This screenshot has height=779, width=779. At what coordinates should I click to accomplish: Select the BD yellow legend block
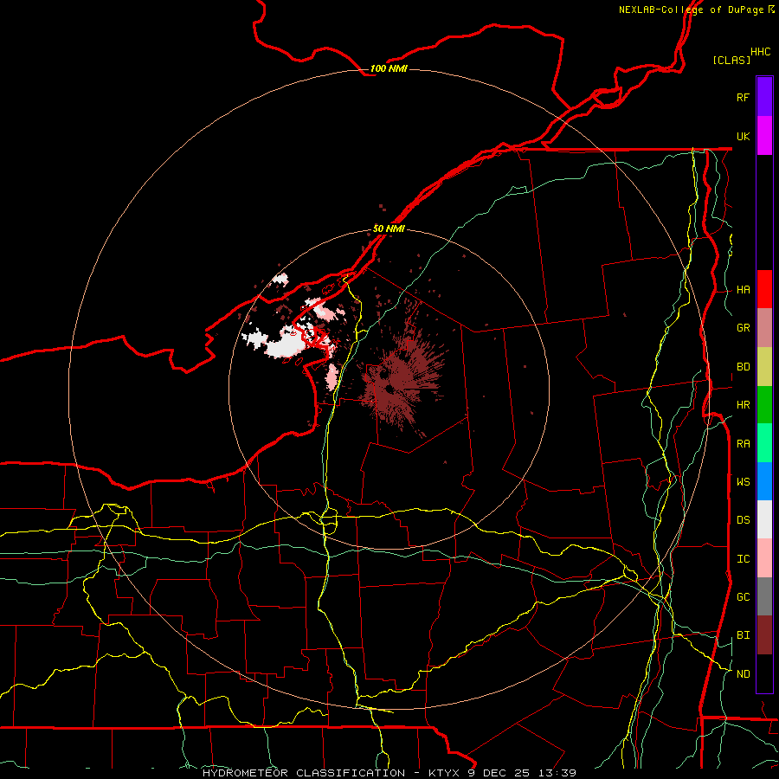764,366
